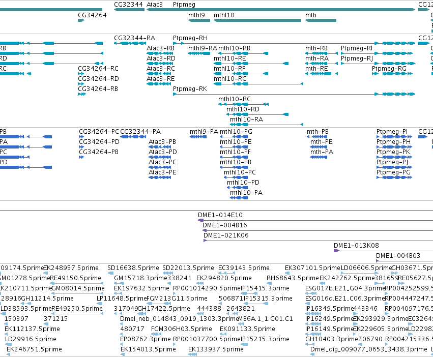
Task: Select EST GM15718.3prime
Action: pyautogui.click(x=140, y=278)
